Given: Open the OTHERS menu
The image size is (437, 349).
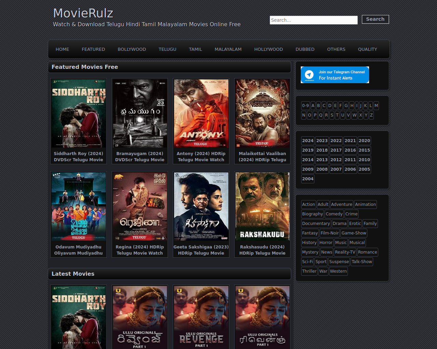Looking at the screenshot, I should tap(336, 49).
